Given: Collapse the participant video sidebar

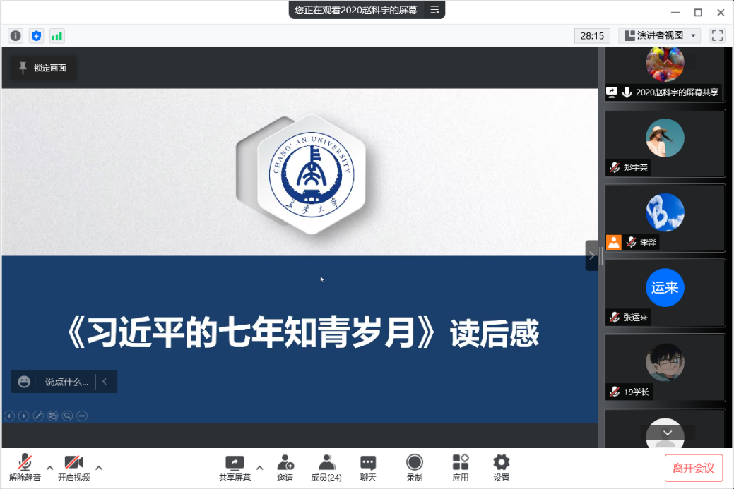Looking at the screenshot, I should point(591,255).
